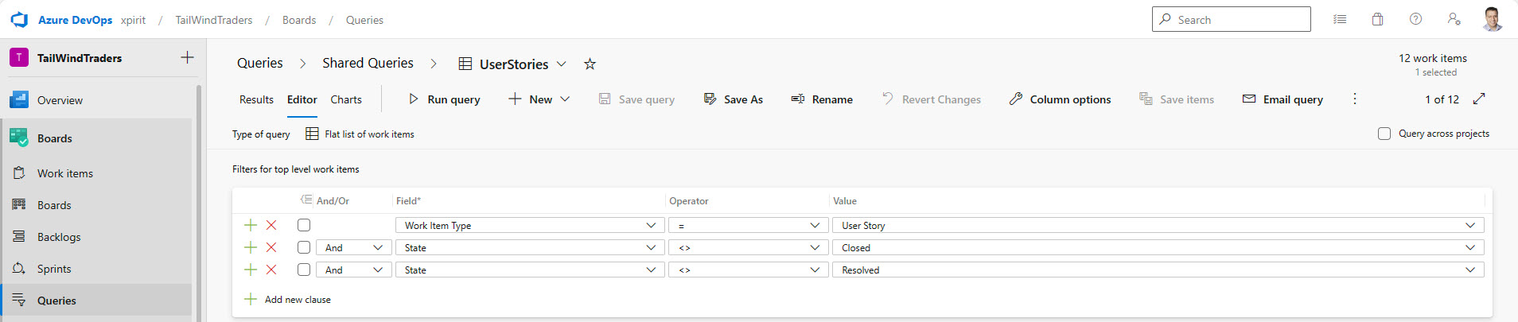This screenshot has width=1518, height=322.
Task: Delete the Work Item Type clause row
Action: pyautogui.click(x=271, y=225)
